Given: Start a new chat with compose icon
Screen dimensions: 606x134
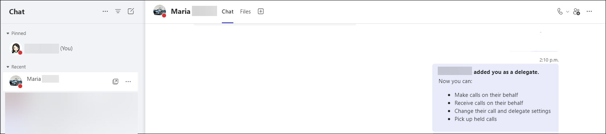Looking at the screenshot, I should (131, 11).
